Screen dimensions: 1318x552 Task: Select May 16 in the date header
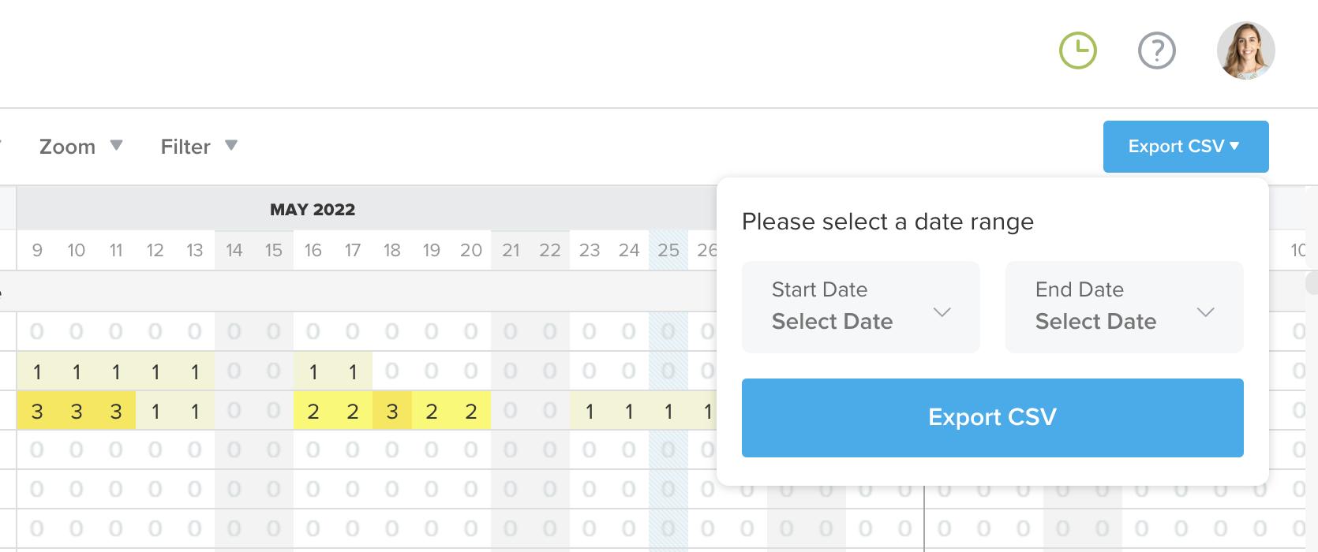(313, 251)
